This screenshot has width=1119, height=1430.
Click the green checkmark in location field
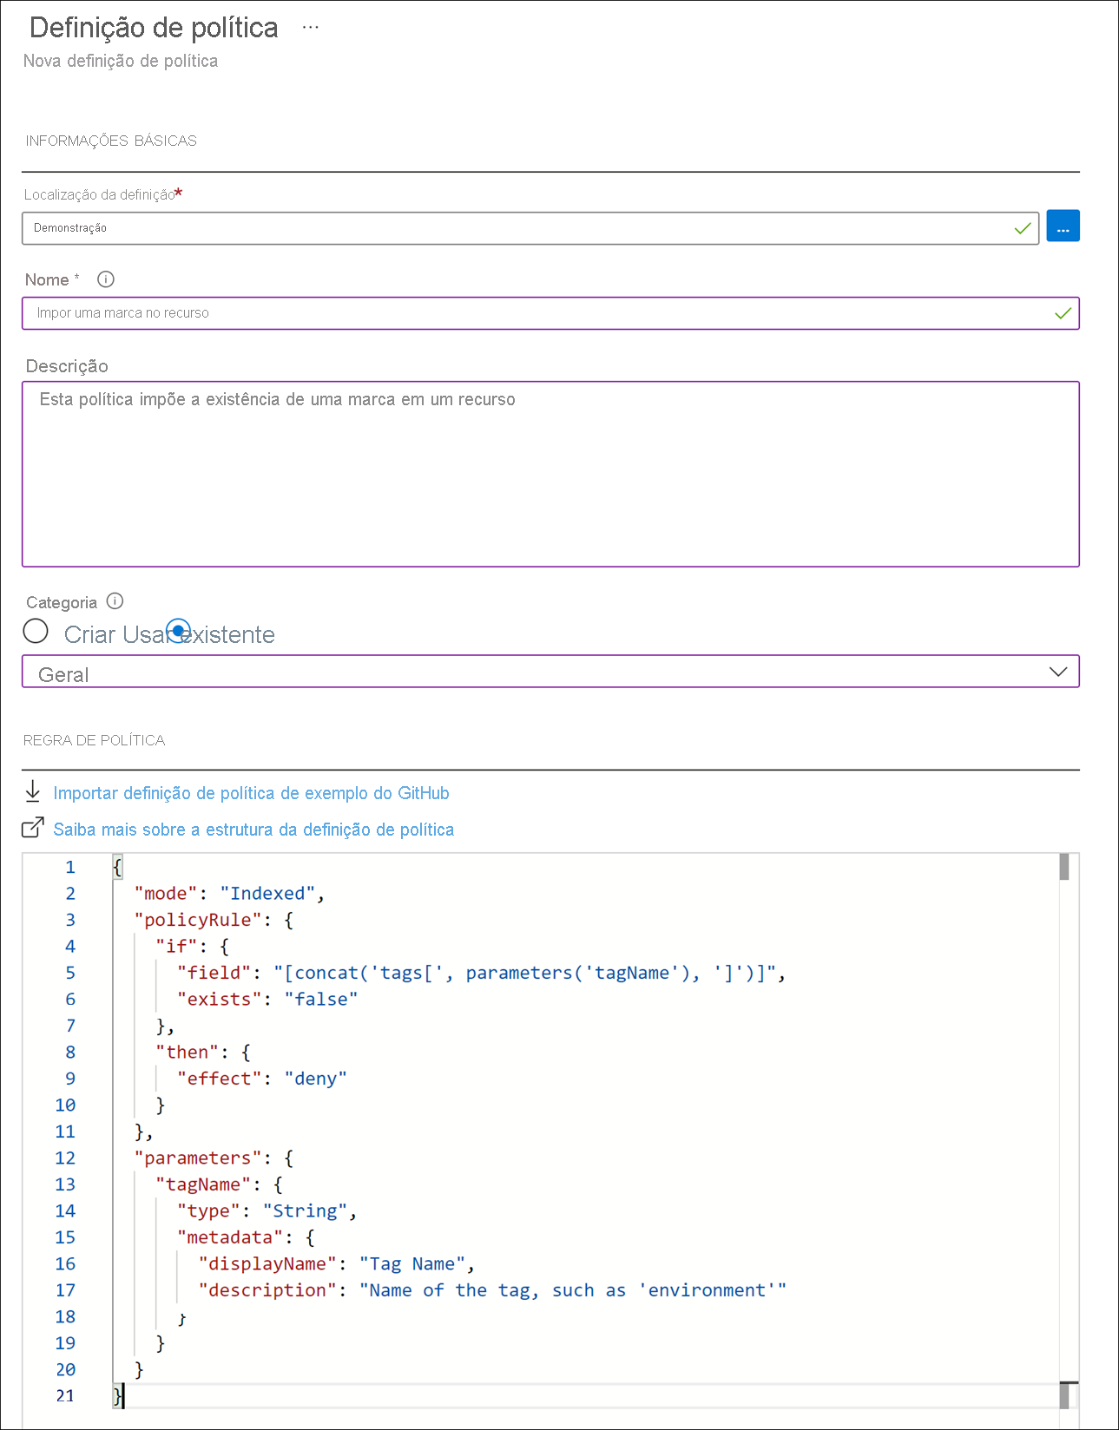click(x=1023, y=228)
